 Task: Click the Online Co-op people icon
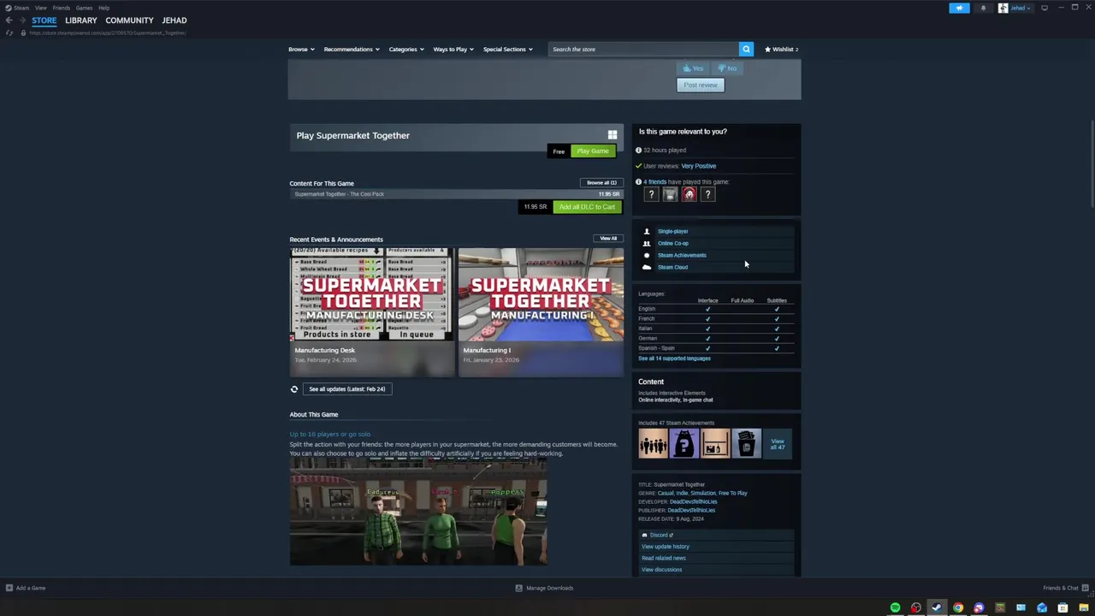[647, 243]
